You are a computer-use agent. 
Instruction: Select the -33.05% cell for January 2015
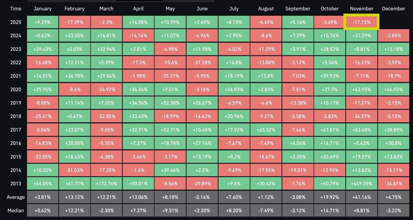click(x=43, y=157)
